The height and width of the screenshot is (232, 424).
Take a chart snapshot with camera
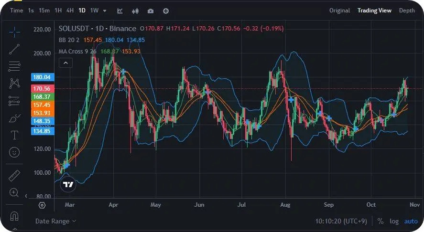click(151, 11)
